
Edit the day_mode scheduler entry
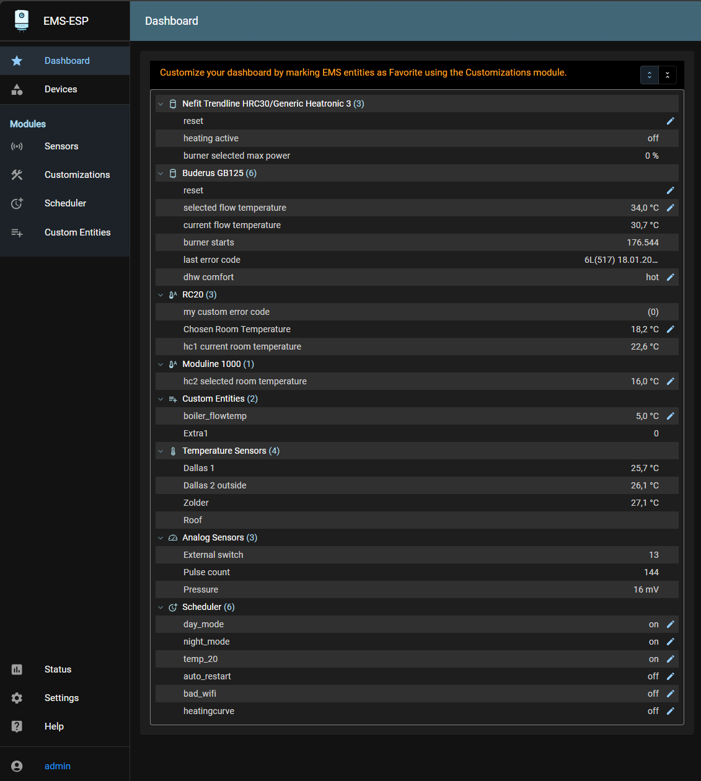point(670,624)
